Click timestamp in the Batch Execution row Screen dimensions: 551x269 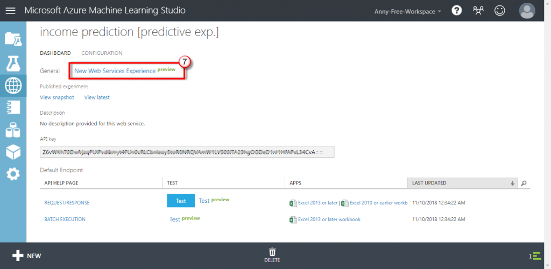[x=439, y=219]
